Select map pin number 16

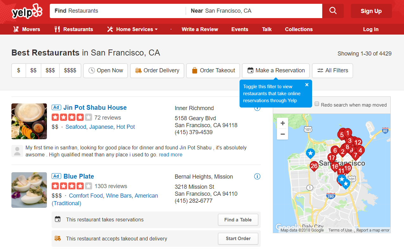(x=335, y=167)
